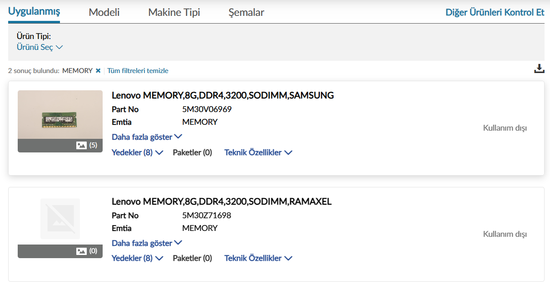Image resolution: width=550 pixels, height=284 pixels.
Task: Show Teknik Özellikler for Ramaxel memory
Action: pyautogui.click(x=258, y=258)
